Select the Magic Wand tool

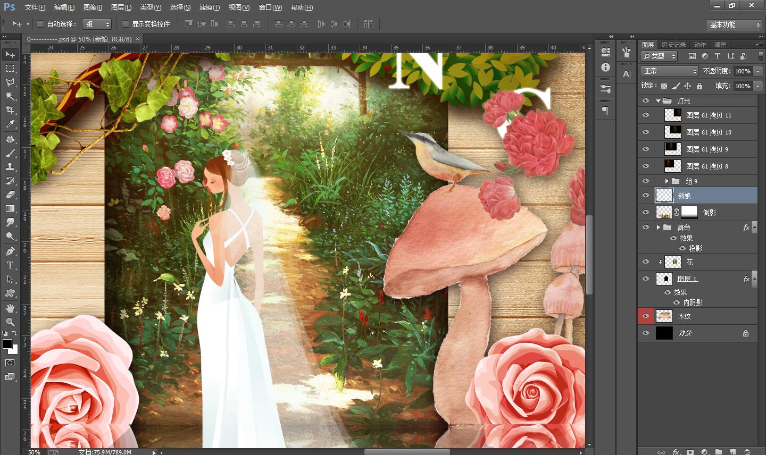[10, 96]
